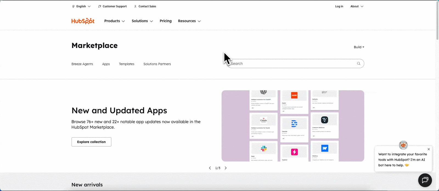Click the Claude logo in the carousel image
The height and width of the screenshot is (191, 439).
coord(264,120)
